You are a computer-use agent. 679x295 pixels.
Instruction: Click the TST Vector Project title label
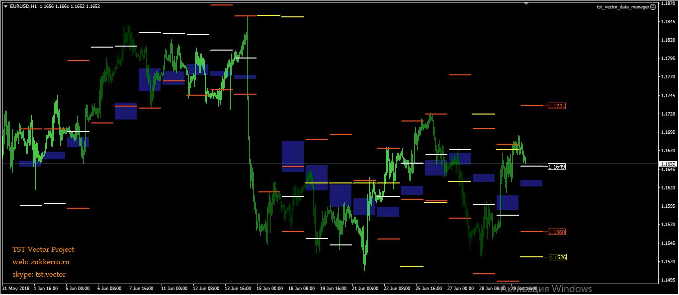pyautogui.click(x=43, y=249)
